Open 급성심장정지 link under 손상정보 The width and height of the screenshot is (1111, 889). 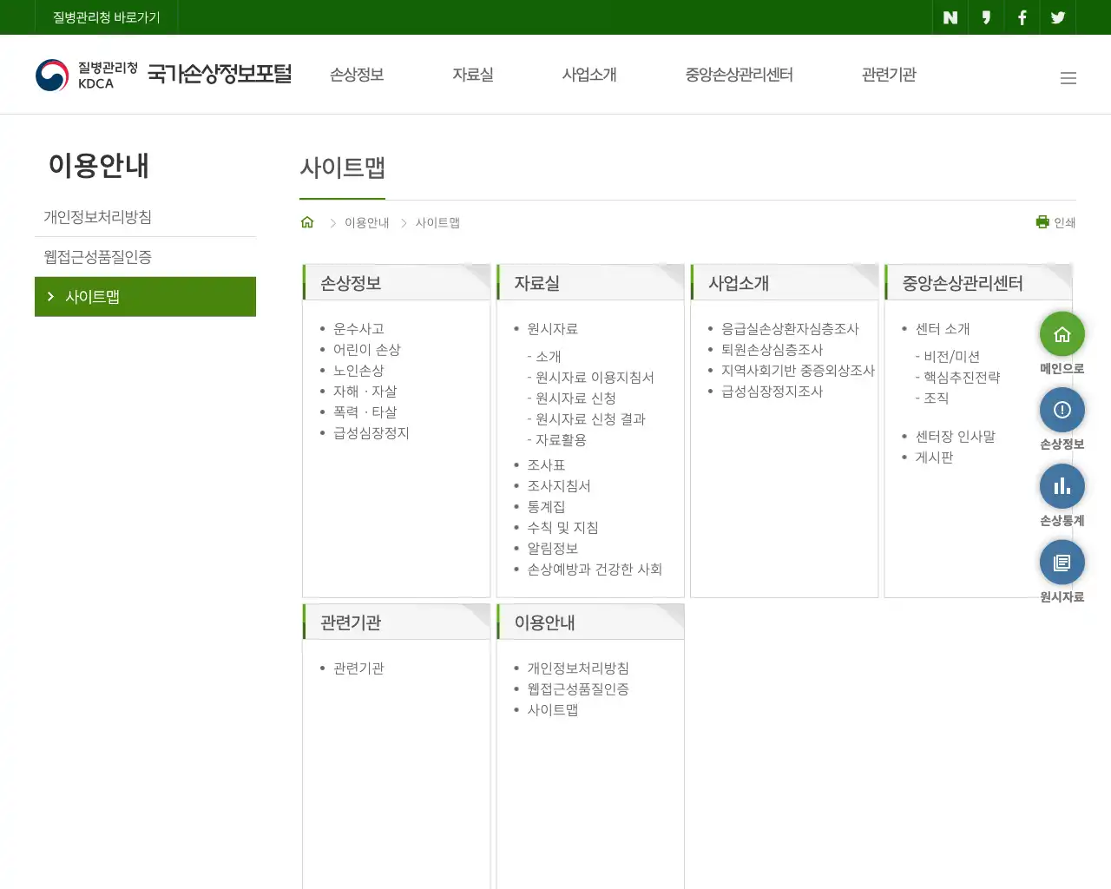[x=371, y=433]
